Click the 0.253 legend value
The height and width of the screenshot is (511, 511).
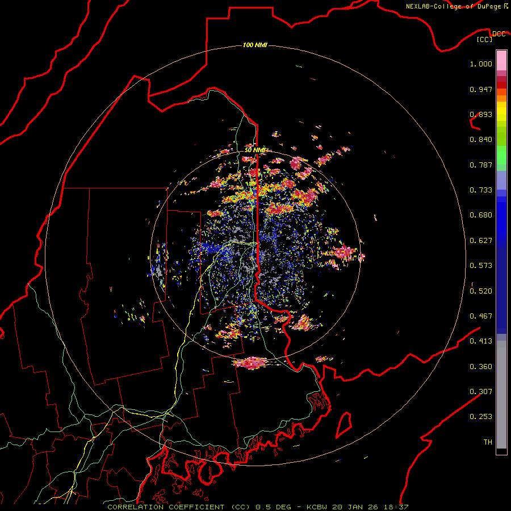coord(481,417)
